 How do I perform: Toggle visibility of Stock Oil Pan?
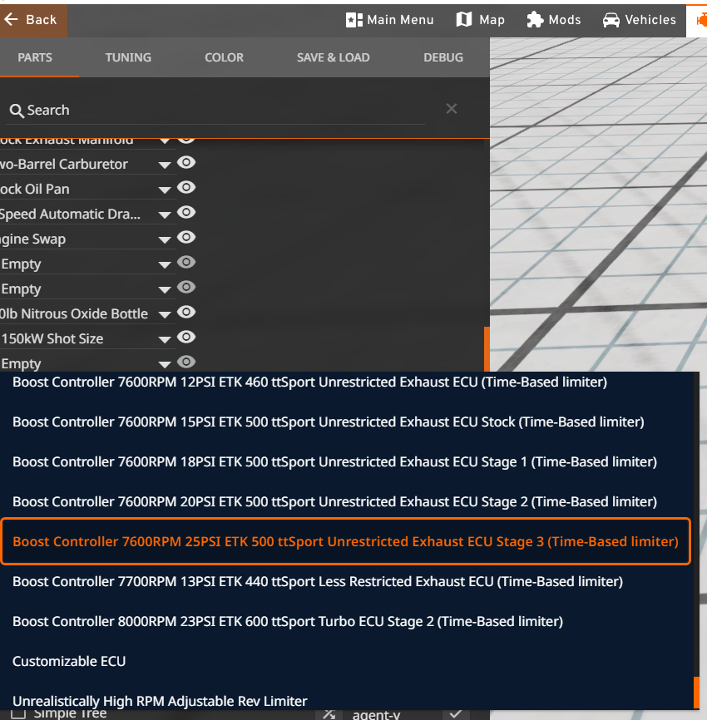pos(186,187)
